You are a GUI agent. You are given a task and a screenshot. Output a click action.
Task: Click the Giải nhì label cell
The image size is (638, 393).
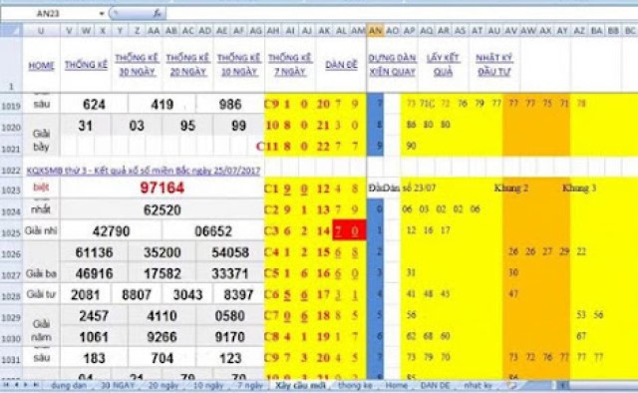pyautogui.click(x=41, y=231)
